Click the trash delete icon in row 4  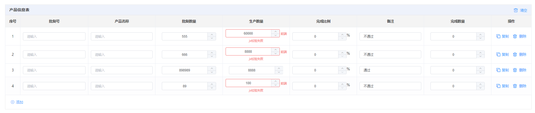515,86
